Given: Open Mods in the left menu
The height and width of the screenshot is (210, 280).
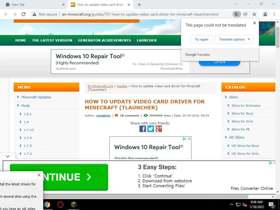Looking at the screenshot, I should pos(25,106).
